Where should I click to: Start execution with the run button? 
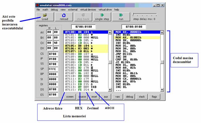(x=121, y=17)
